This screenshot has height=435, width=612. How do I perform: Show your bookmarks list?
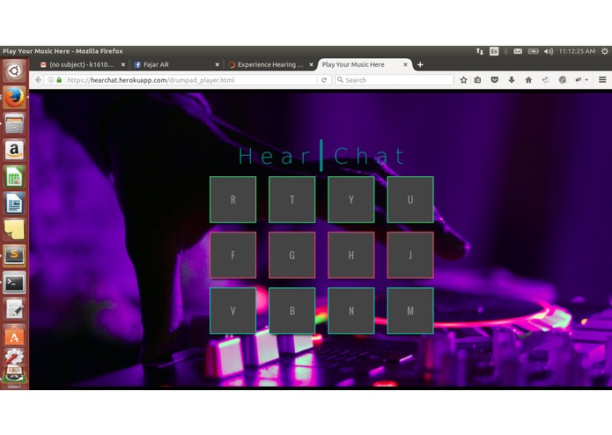(478, 80)
